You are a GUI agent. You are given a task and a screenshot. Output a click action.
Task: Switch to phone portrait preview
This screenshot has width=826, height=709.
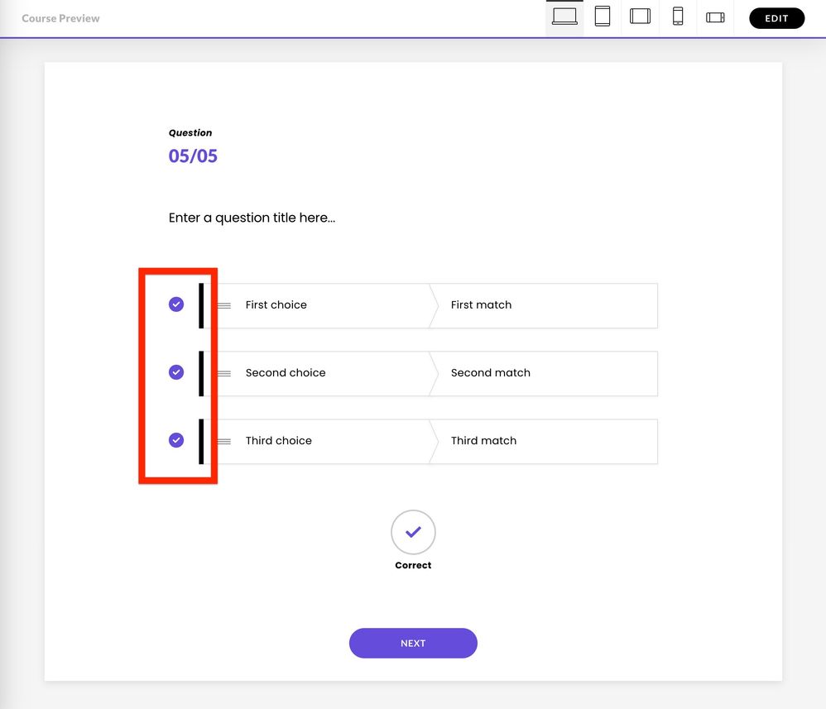click(678, 17)
